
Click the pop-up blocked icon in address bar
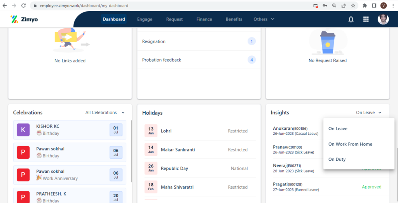(x=316, y=5)
